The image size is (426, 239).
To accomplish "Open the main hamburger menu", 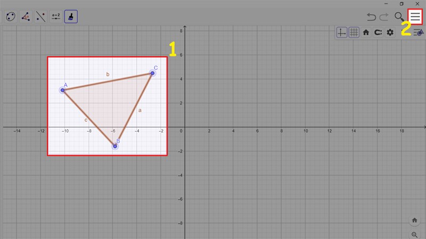I will [x=415, y=17].
